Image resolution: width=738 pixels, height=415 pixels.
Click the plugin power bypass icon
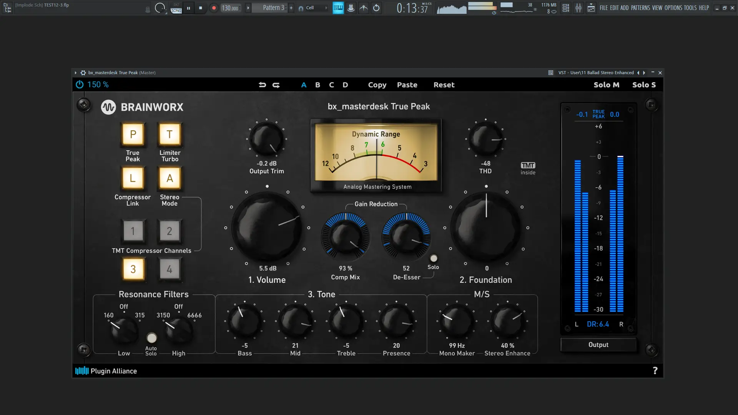[x=80, y=85]
